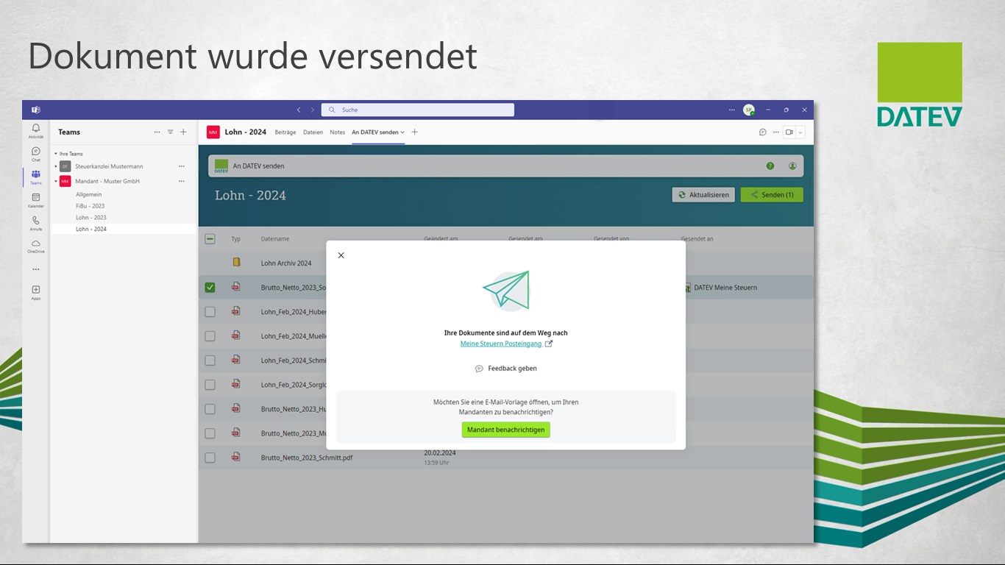The height and width of the screenshot is (565, 1005).
Task: Open the Lohn - 2023 channel
Action: point(91,218)
